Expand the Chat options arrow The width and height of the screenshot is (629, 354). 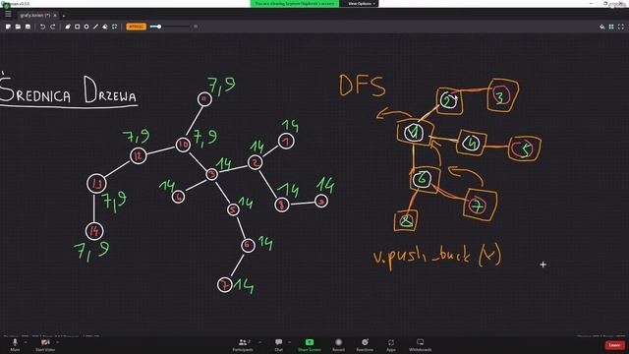tap(289, 342)
